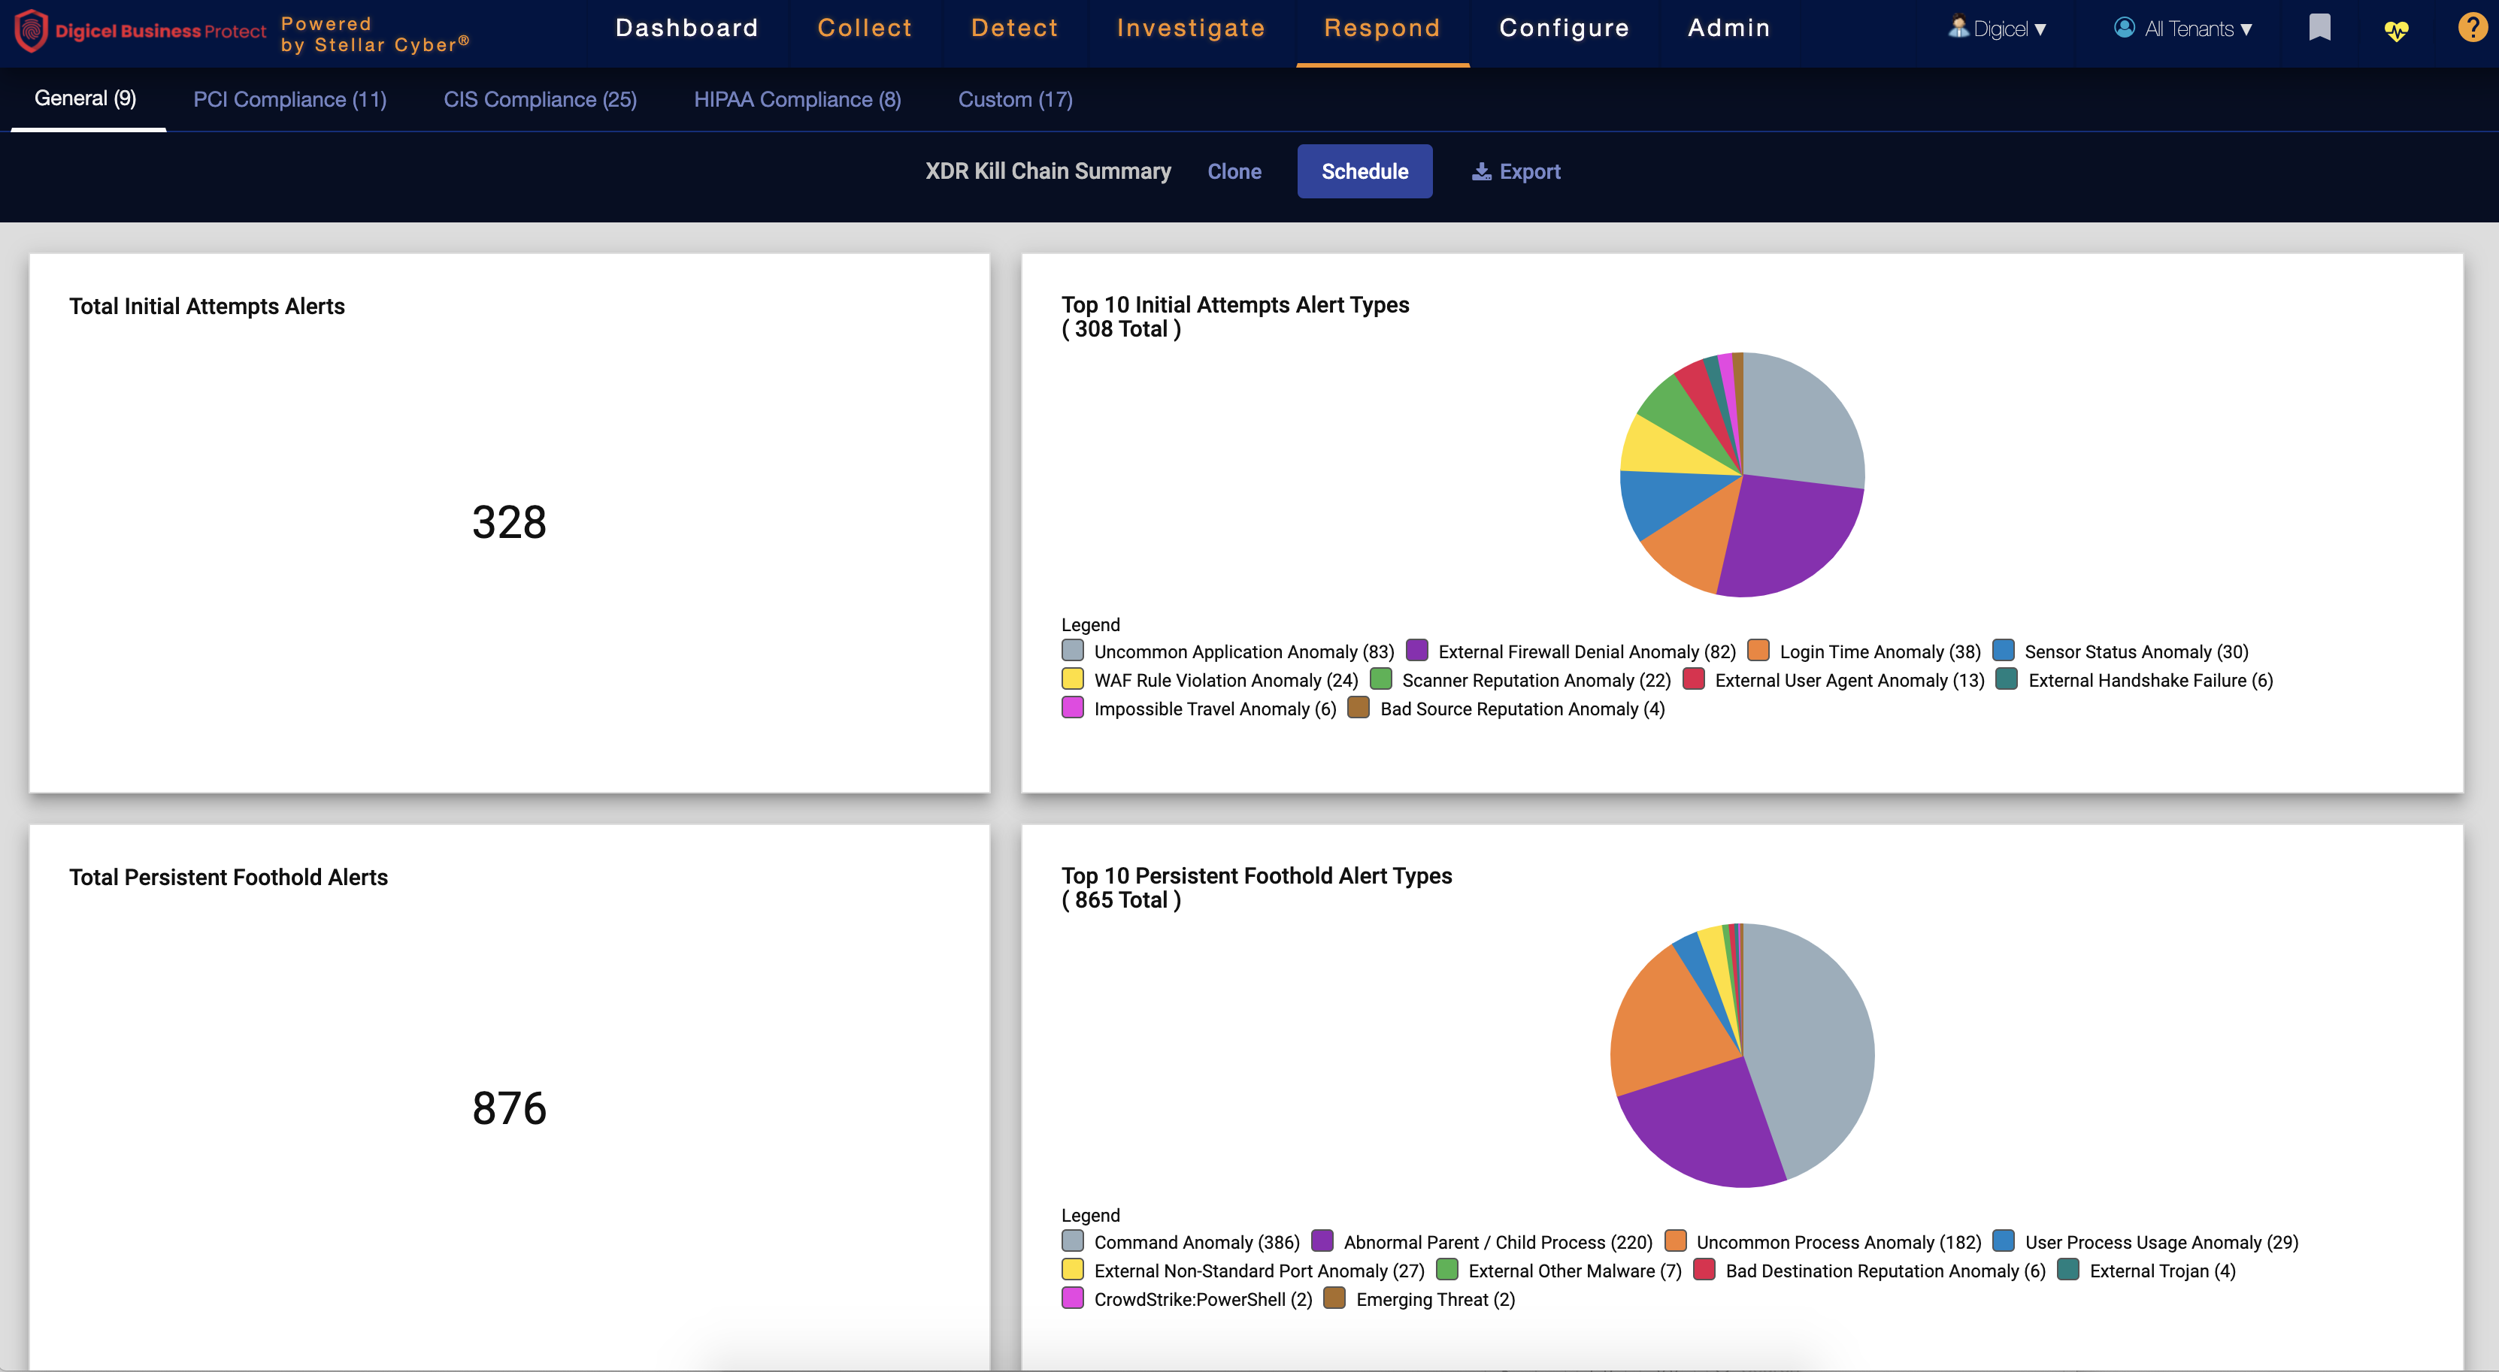2499x1372 pixels.
Task: Click External Firewall Denial Anomaly purple swatch
Action: tap(1416, 651)
